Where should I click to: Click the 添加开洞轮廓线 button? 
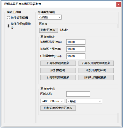click(96, 70)
